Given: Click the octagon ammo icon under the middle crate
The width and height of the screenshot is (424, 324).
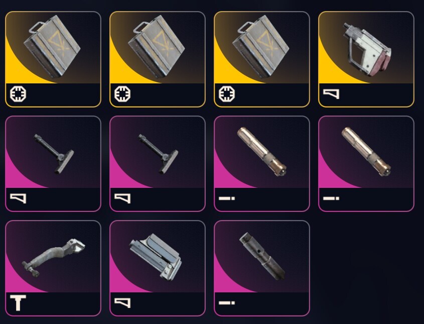Looking at the screenshot, I should tap(122, 94).
